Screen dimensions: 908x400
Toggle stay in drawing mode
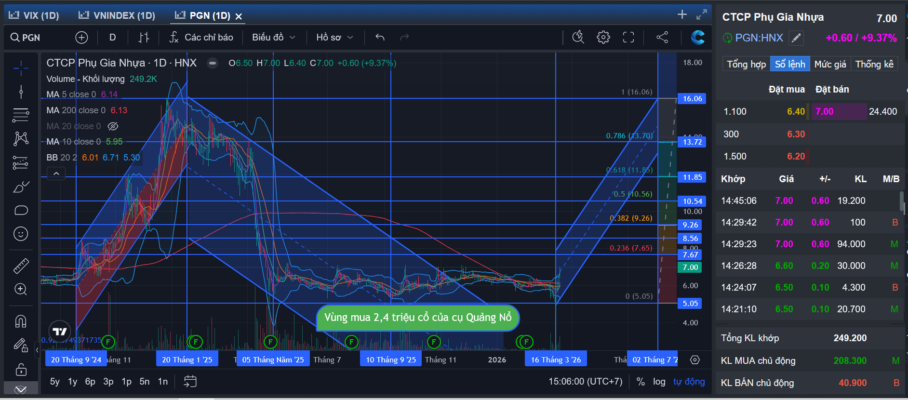21,345
